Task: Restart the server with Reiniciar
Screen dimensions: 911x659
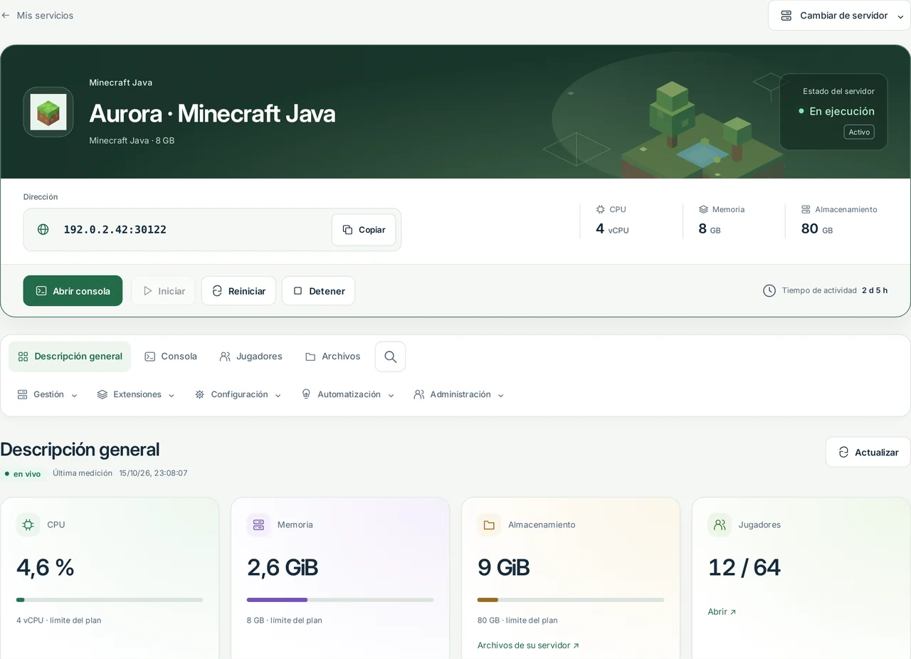Action: click(x=238, y=291)
